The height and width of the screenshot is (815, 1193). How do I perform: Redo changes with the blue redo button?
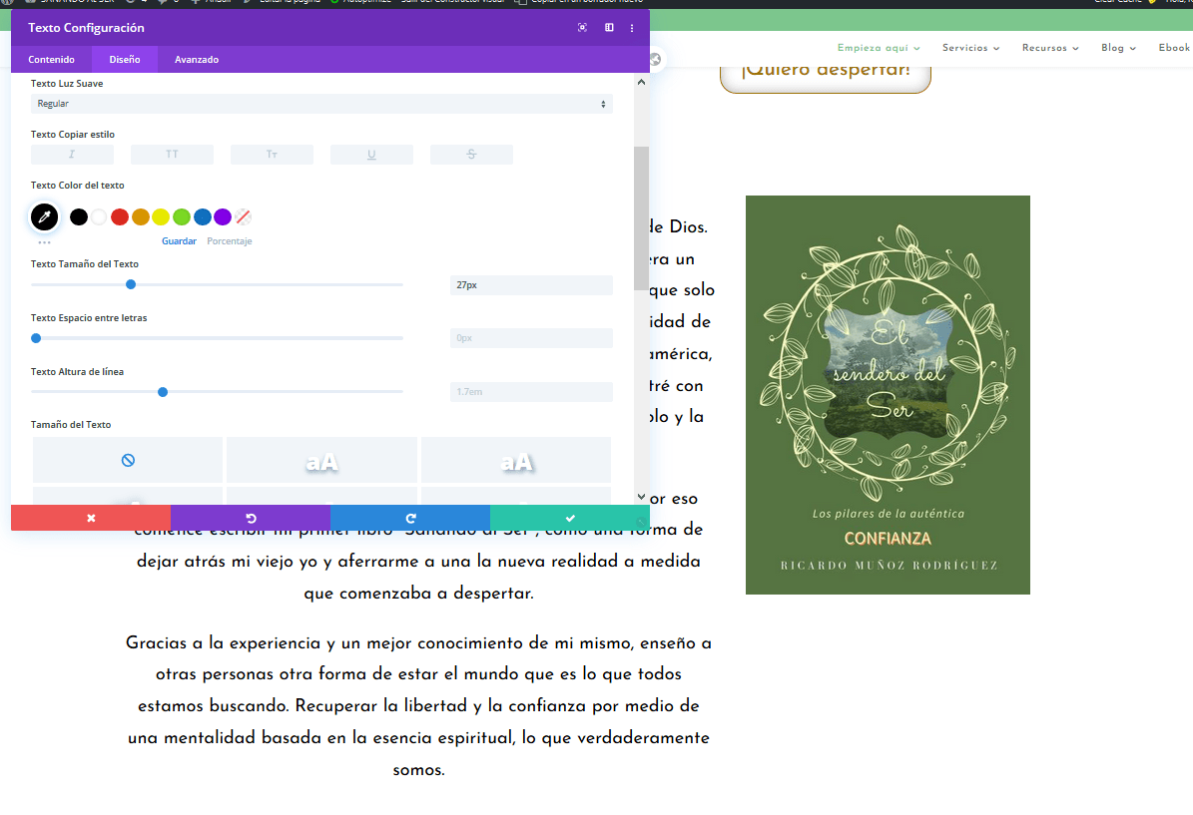(x=410, y=518)
